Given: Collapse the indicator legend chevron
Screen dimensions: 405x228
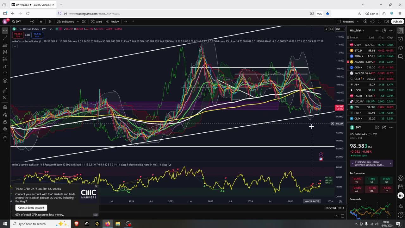Looking at the screenshot, I should point(15,46).
